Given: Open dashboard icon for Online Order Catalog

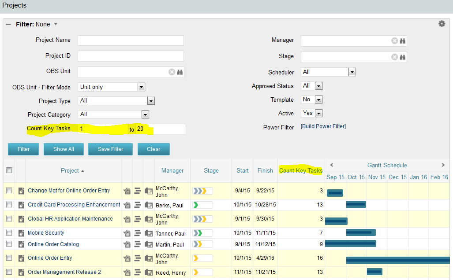Looking at the screenshot, I should 127,244.
